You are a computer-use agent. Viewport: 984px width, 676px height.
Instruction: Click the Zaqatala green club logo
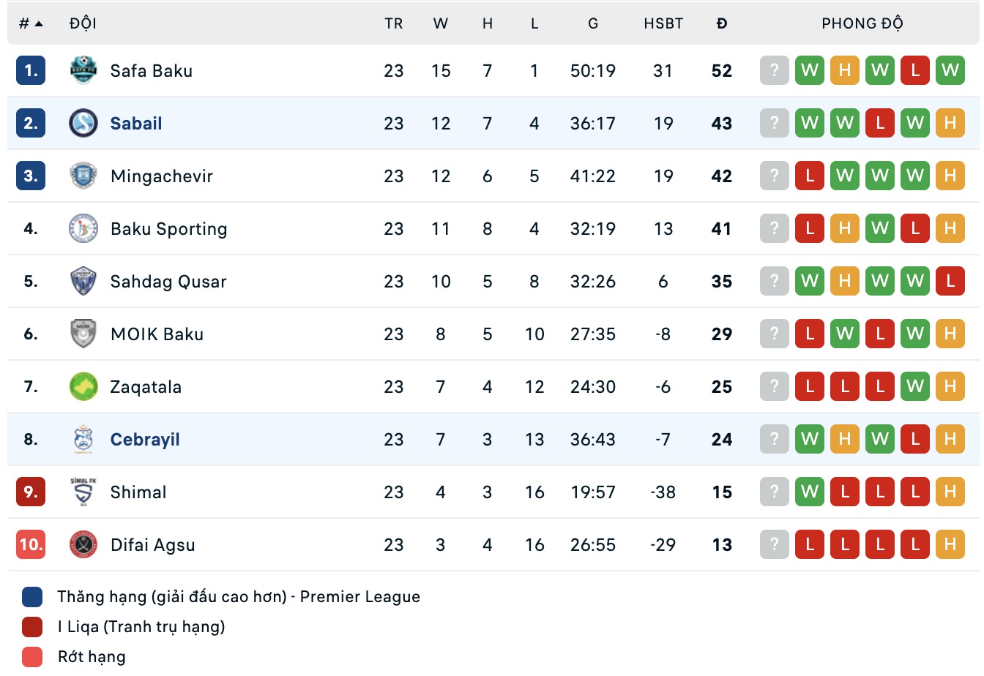pyautogui.click(x=83, y=386)
